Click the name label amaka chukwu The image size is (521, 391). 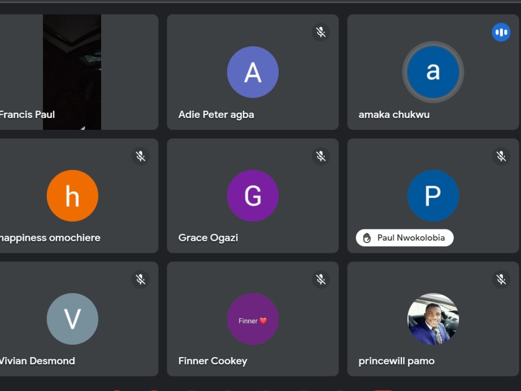394,115
